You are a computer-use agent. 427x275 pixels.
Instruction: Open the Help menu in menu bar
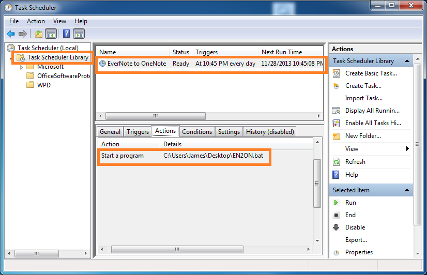click(x=81, y=21)
